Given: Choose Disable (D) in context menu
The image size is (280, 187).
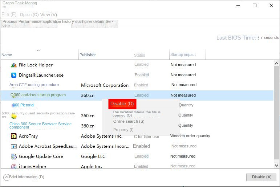Looking at the screenshot, I should [x=122, y=104].
